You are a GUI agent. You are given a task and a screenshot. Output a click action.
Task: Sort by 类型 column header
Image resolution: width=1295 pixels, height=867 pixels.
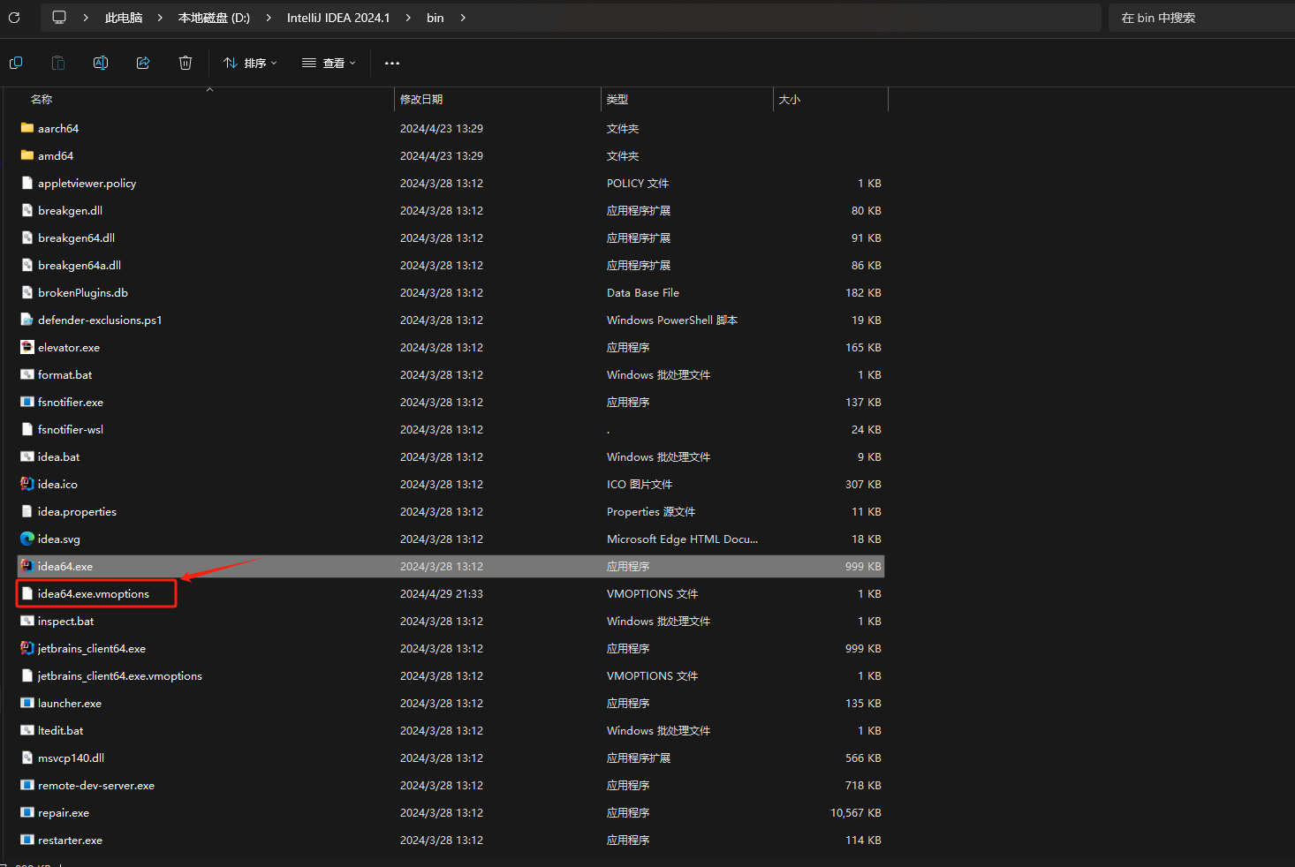[x=617, y=100]
